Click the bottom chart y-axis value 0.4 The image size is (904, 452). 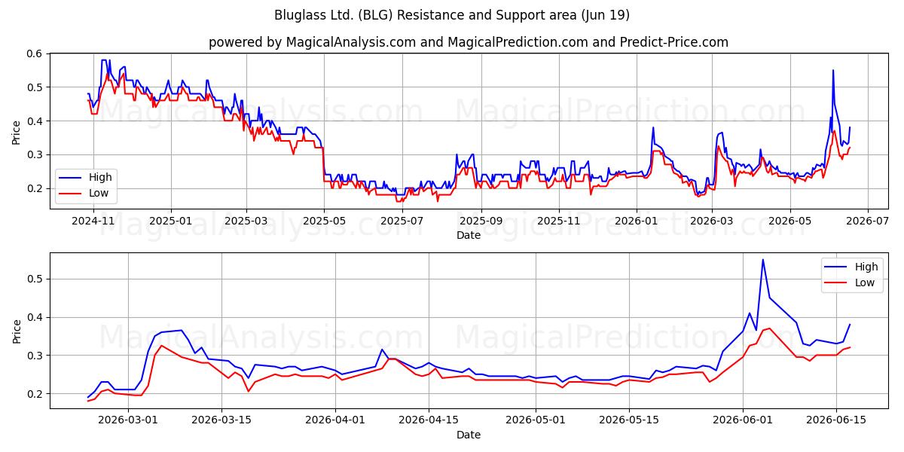(x=35, y=317)
